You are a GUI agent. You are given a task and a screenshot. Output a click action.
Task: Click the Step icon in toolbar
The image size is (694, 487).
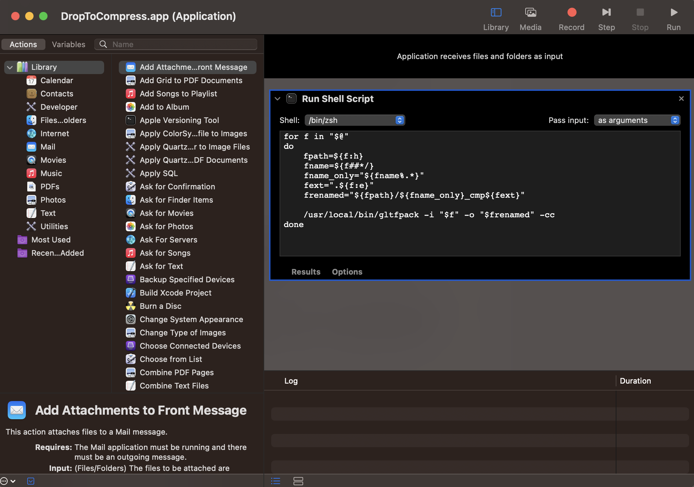pyautogui.click(x=606, y=13)
